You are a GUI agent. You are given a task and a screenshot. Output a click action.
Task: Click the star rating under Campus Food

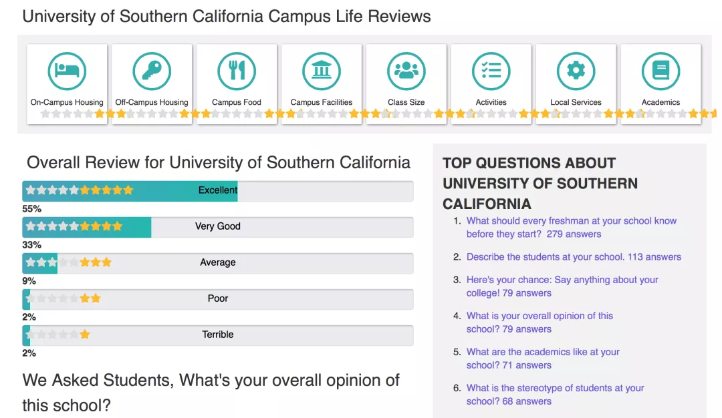(237, 114)
